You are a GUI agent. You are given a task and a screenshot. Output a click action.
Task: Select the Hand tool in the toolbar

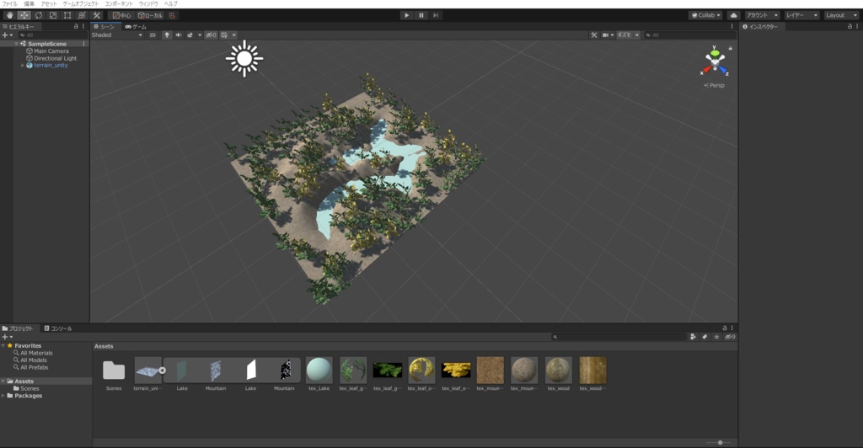[10, 15]
